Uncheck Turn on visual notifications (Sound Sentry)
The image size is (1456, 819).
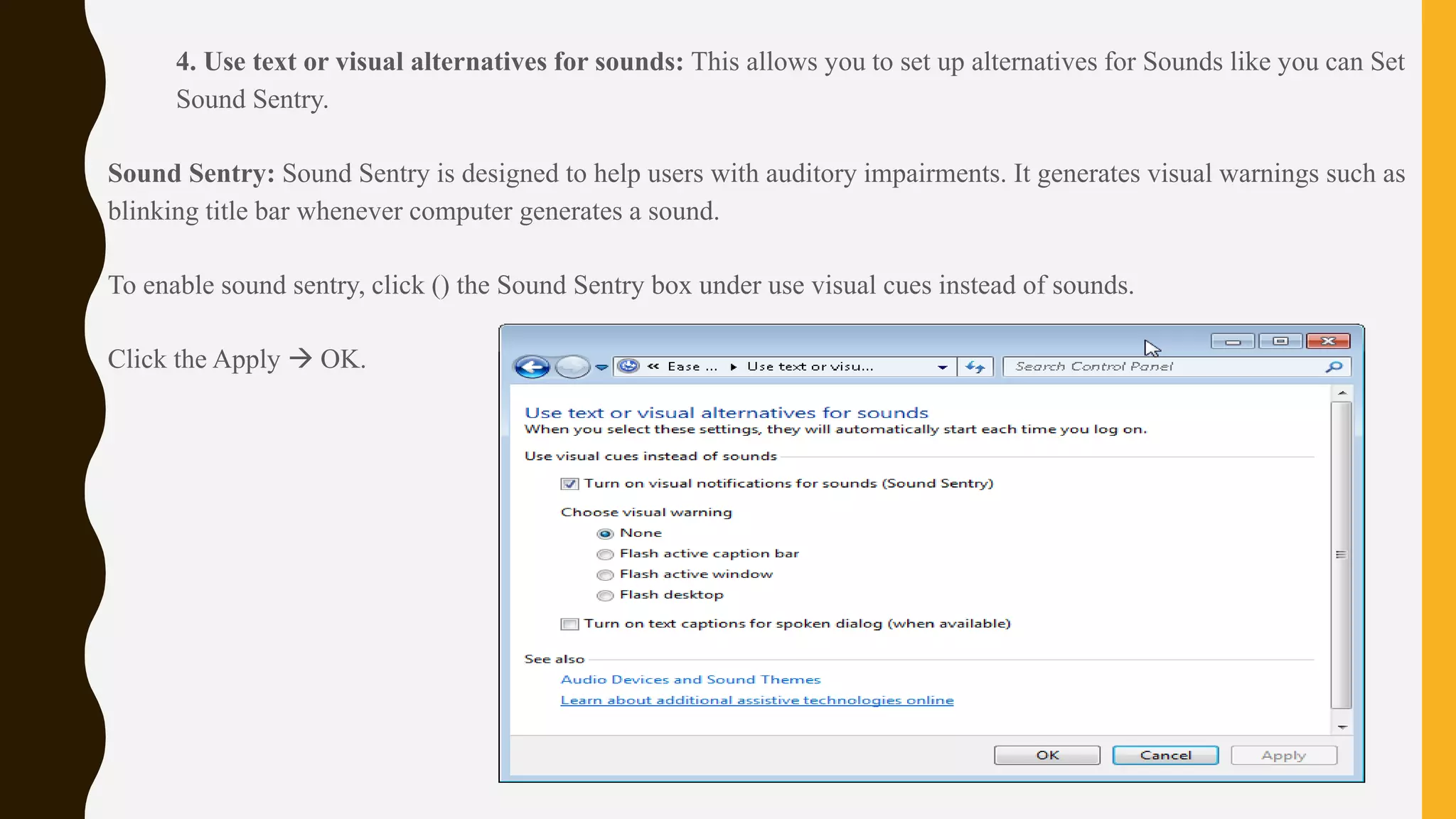pyautogui.click(x=569, y=484)
